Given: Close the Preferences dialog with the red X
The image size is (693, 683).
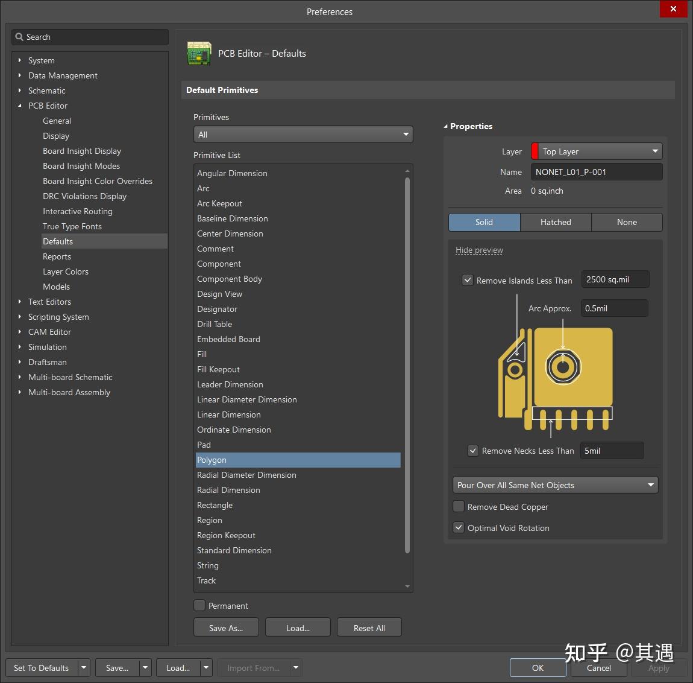Looking at the screenshot, I should point(673,9).
